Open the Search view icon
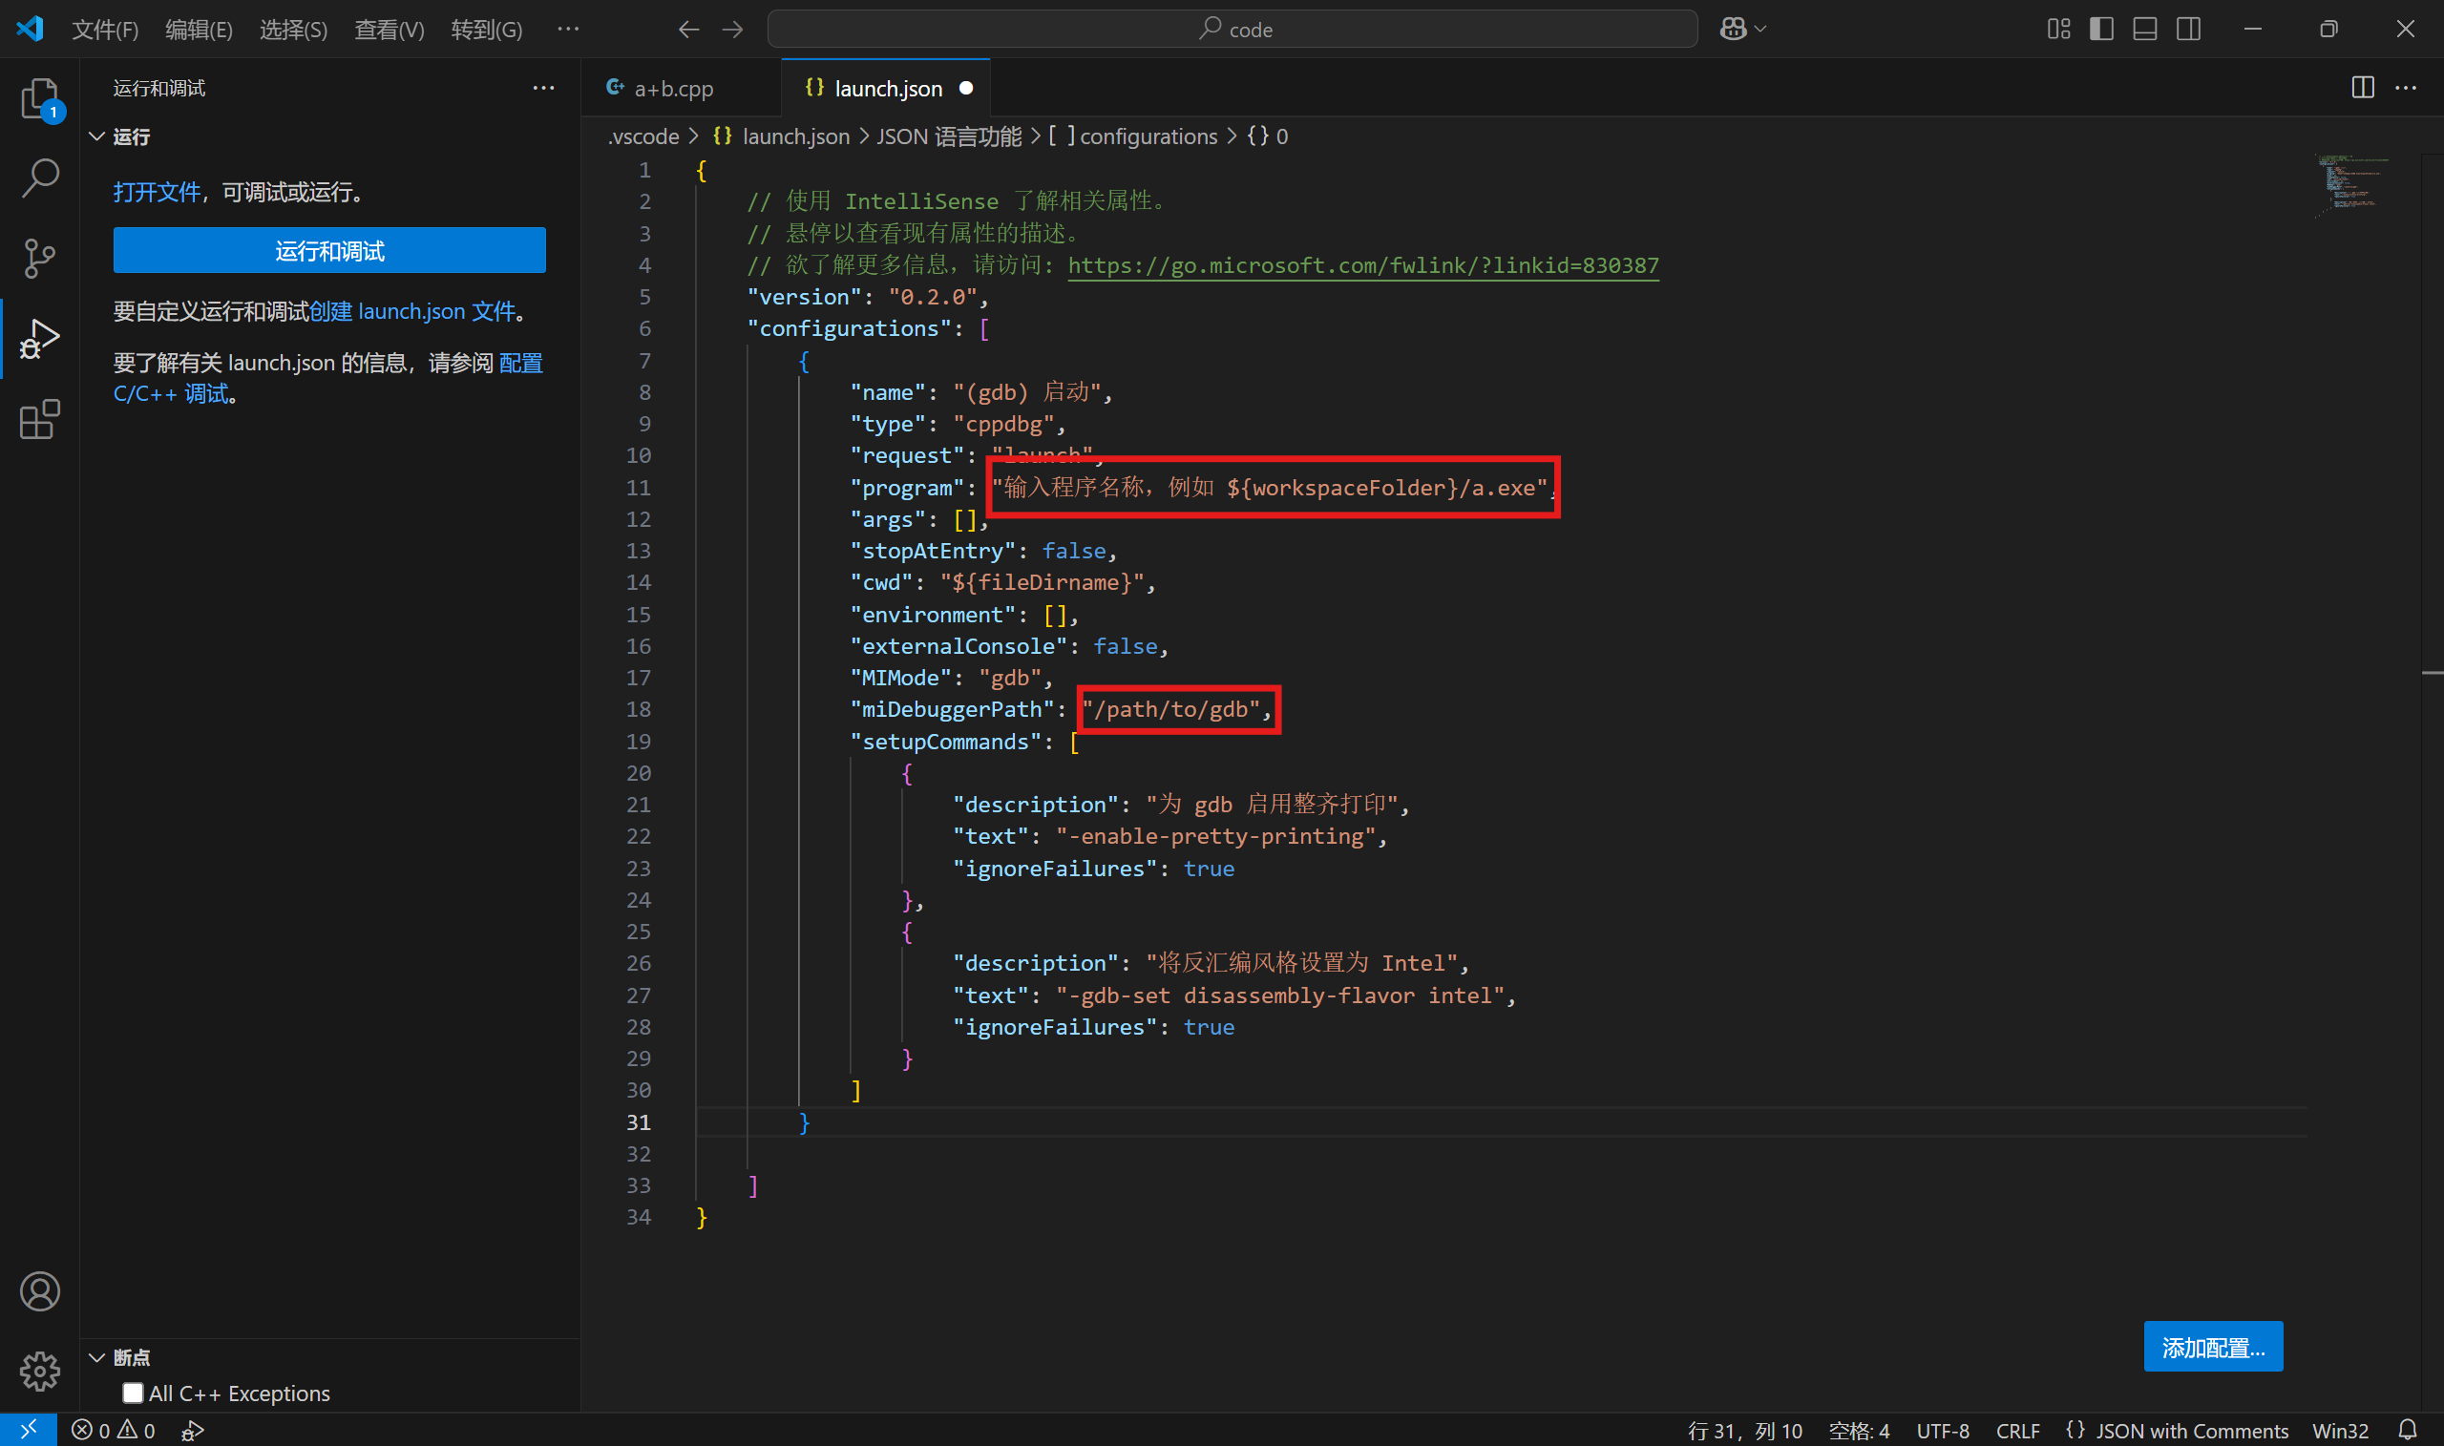 point(39,178)
